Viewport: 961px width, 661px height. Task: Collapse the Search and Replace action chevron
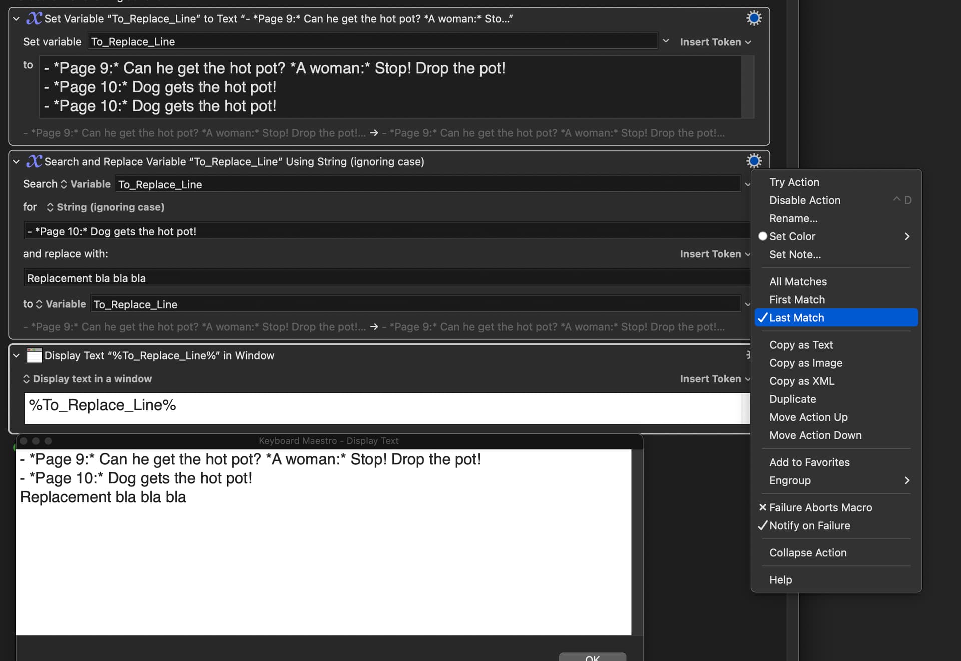(16, 162)
